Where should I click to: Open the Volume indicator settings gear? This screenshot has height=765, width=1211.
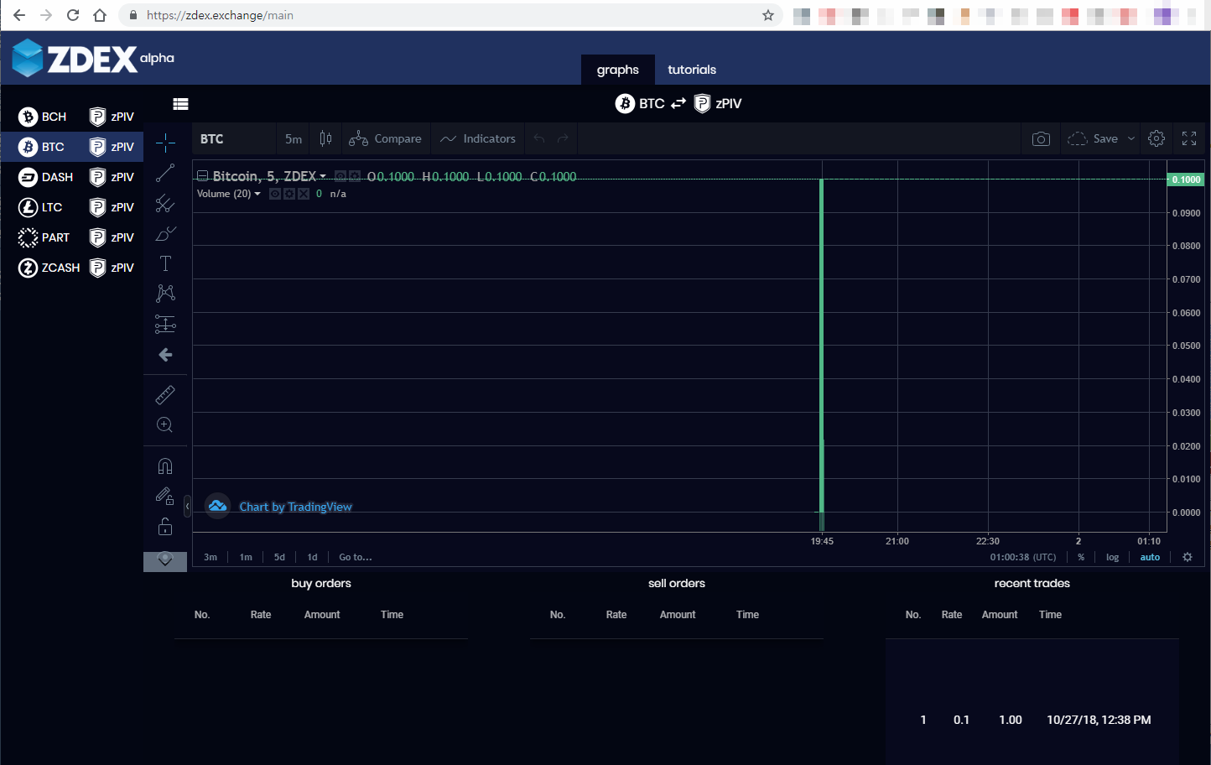point(289,194)
